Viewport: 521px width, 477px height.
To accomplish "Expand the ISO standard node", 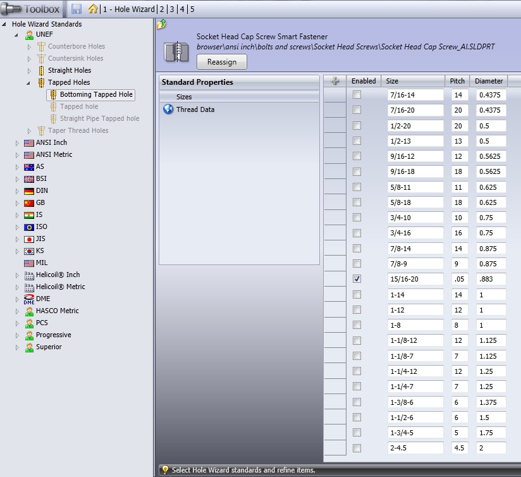I will click(x=17, y=227).
